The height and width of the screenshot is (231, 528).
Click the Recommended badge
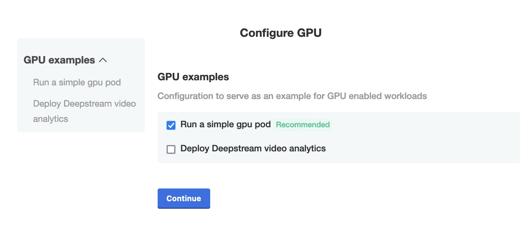coord(303,124)
